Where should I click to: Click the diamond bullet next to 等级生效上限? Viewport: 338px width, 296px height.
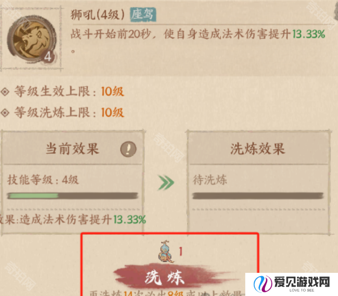(x=5, y=92)
